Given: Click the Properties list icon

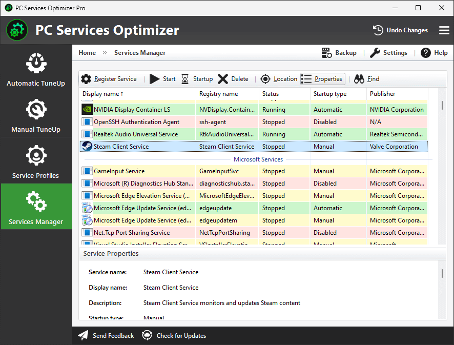Looking at the screenshot, I should 306,79.
